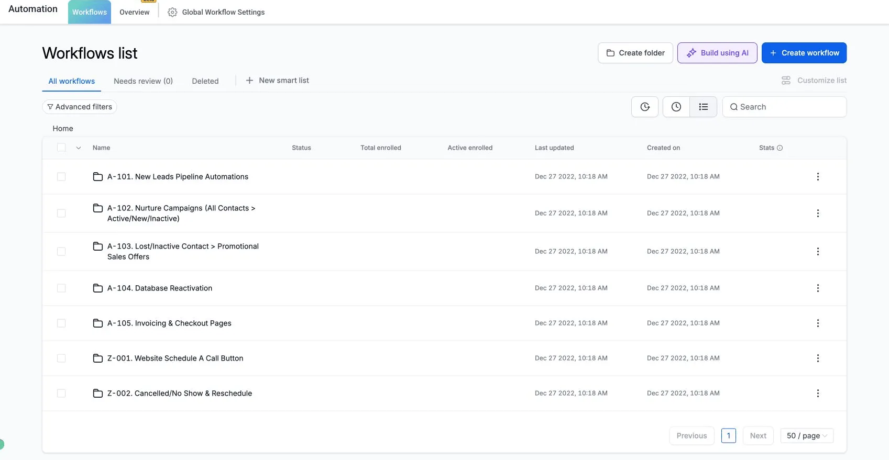889x460 pixels.
Task: Check the A-101 New Leads Pipeline row
Action: pyautogui.click(x=61, y=177)
